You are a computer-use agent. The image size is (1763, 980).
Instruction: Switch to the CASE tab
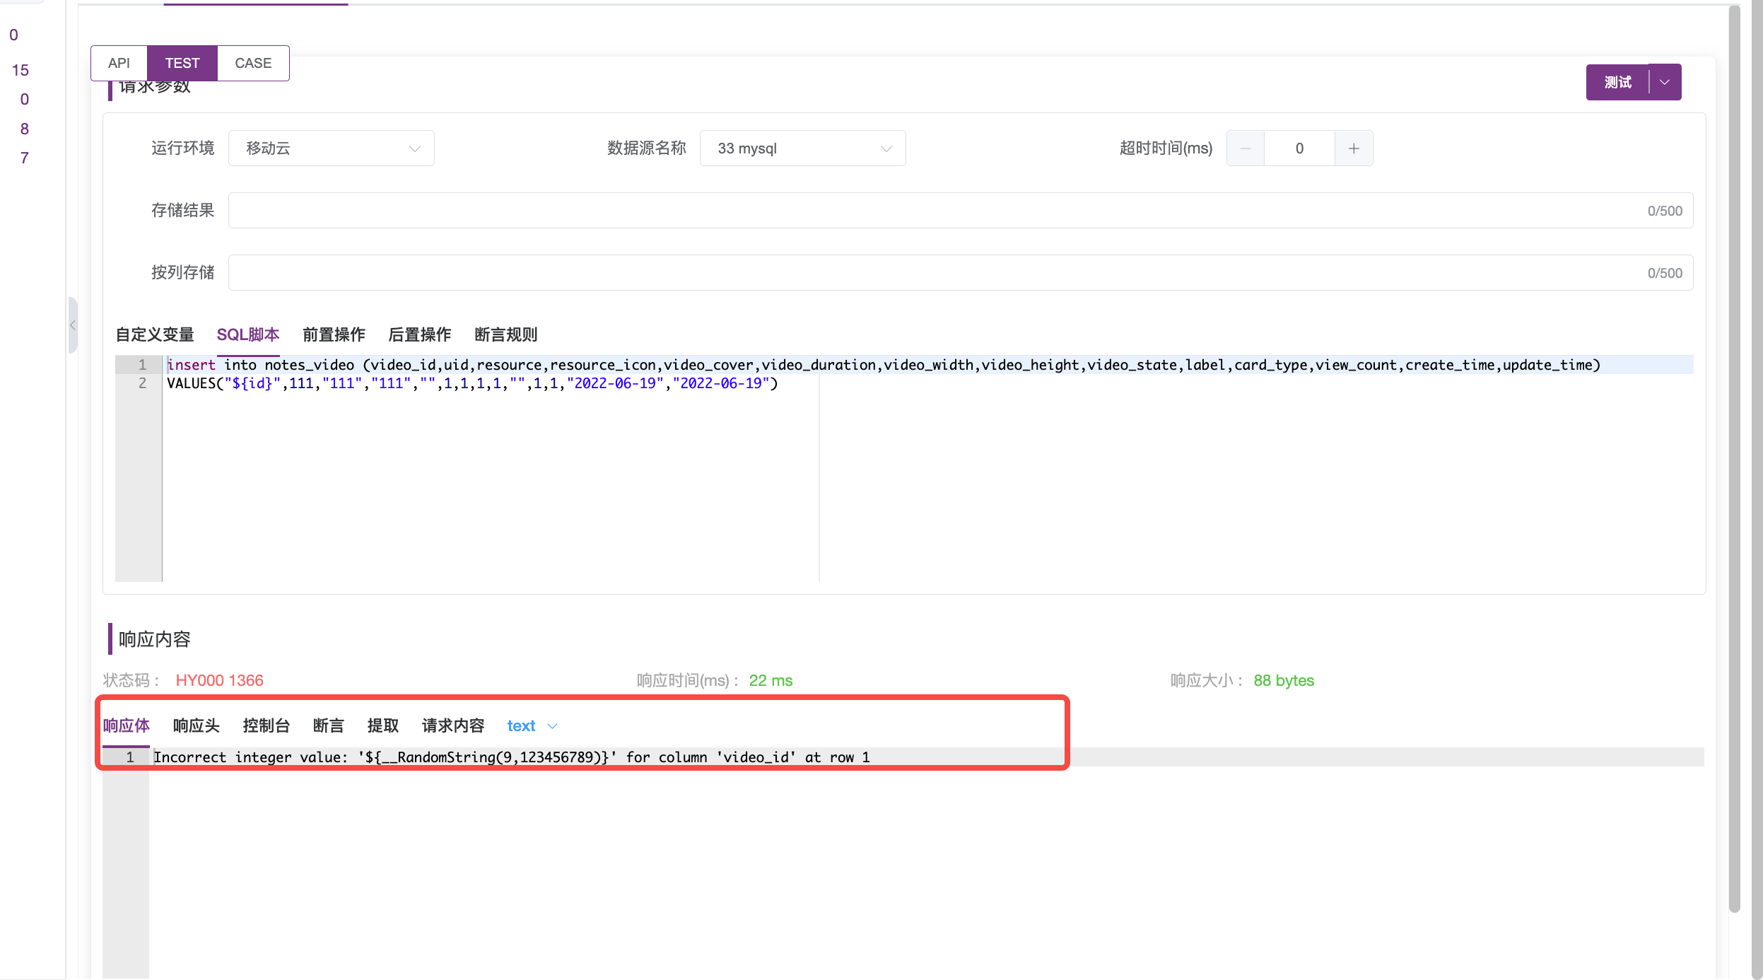(x=253, y=63)
